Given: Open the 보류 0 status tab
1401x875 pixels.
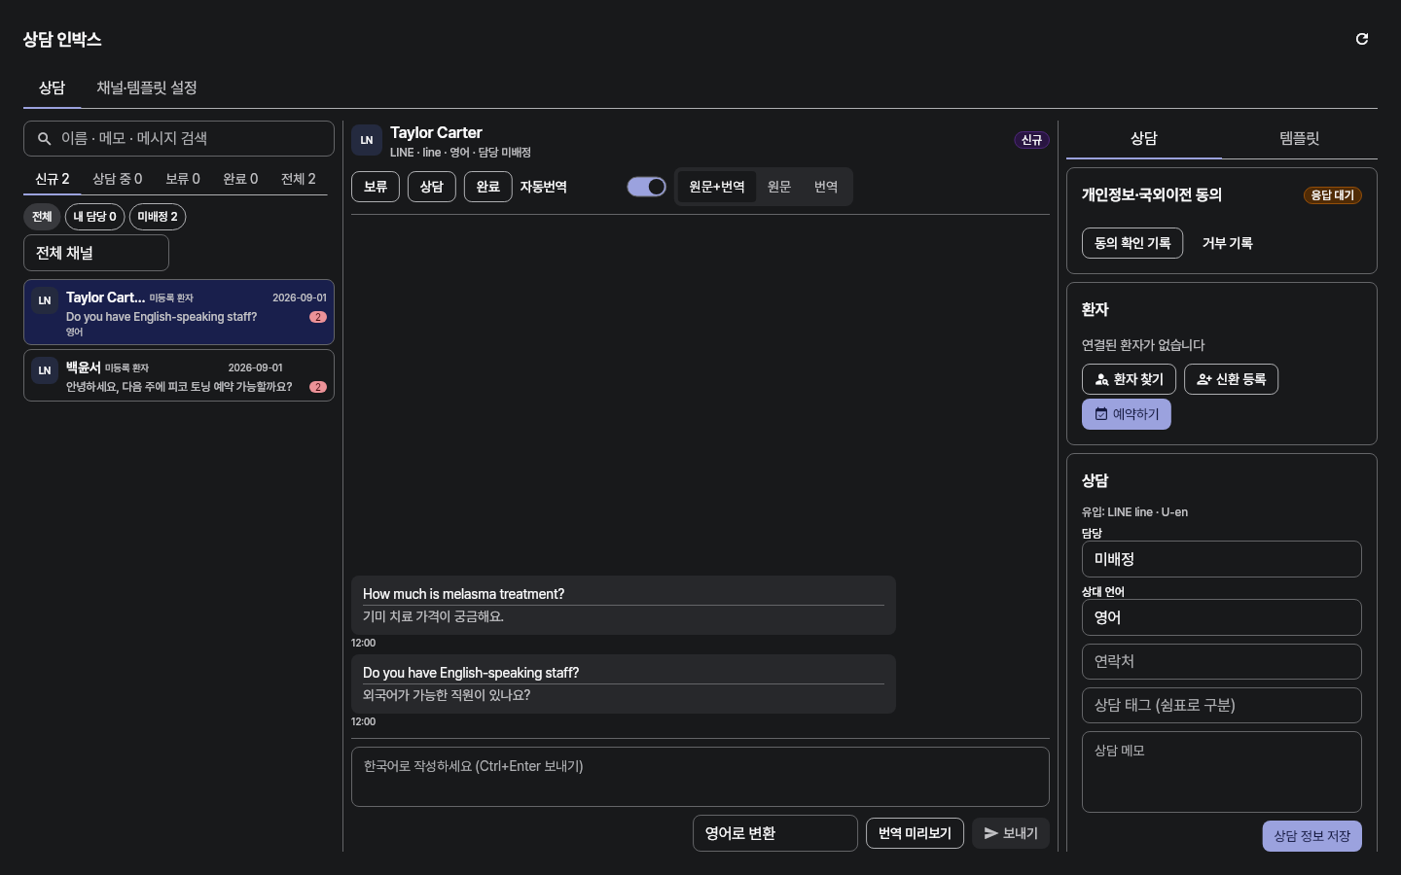Looking at the screenshot, I should 183,179.
